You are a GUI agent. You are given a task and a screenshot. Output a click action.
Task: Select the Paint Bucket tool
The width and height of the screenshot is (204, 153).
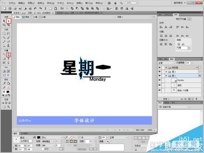pyautogui.click(x=9, y=83)
